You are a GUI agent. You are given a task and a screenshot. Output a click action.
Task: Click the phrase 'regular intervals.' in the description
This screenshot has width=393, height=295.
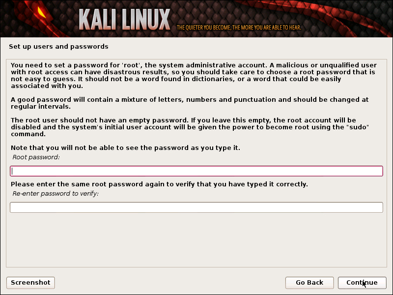(x=41, y=107)
